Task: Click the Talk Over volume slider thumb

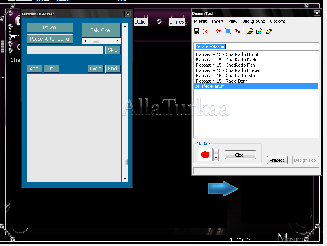Action: (96, 41)
